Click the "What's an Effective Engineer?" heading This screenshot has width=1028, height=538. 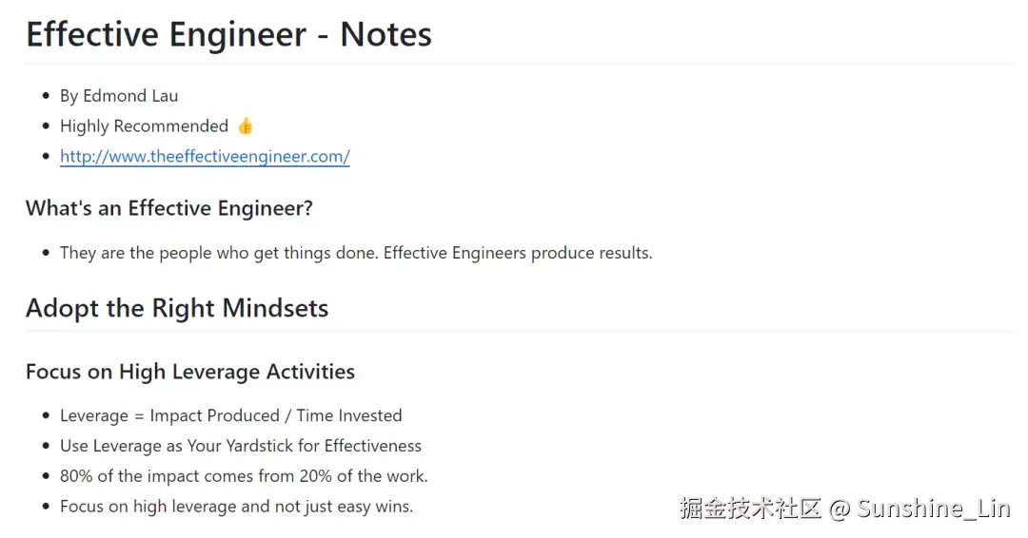coord(169,208)
